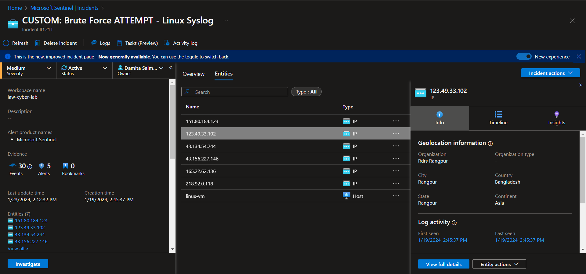Click the left pane scroll down arrow
This screenshot has width=586, height=274.
click(x=172, y=249)
